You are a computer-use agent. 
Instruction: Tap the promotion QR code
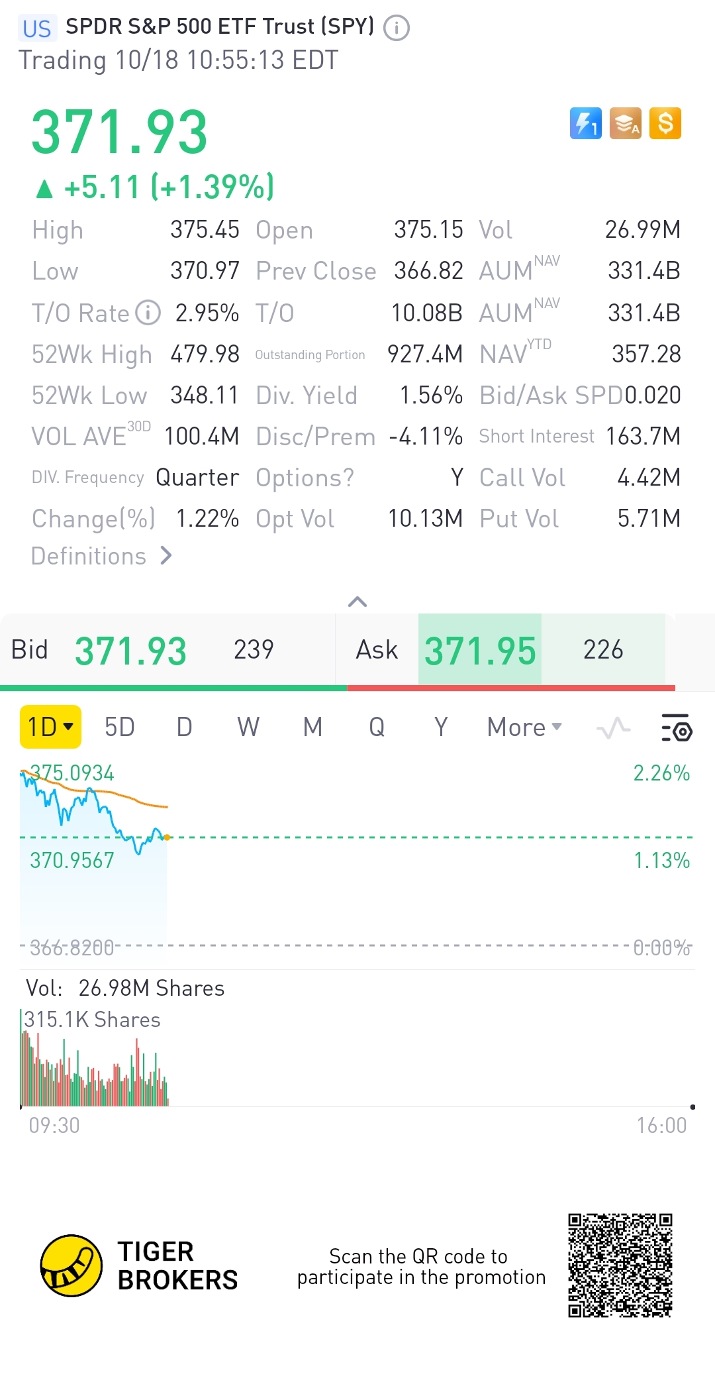(x=620, y=1265)
